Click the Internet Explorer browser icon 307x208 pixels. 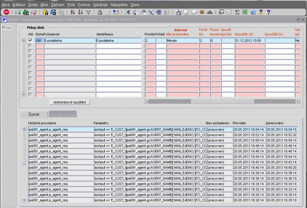click(253, 12)
